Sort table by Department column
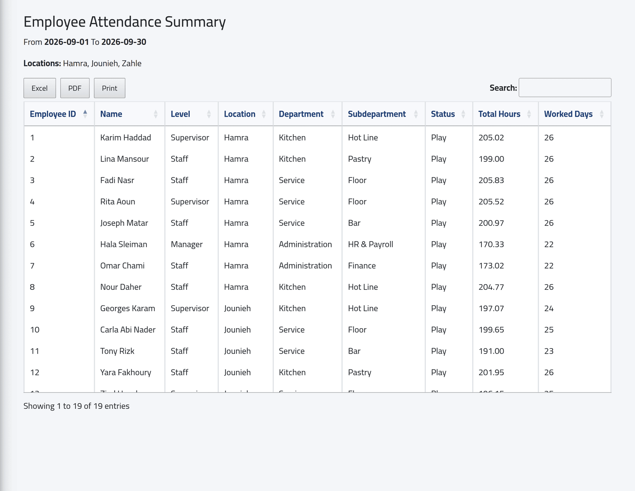 click(x=307, y=114)
